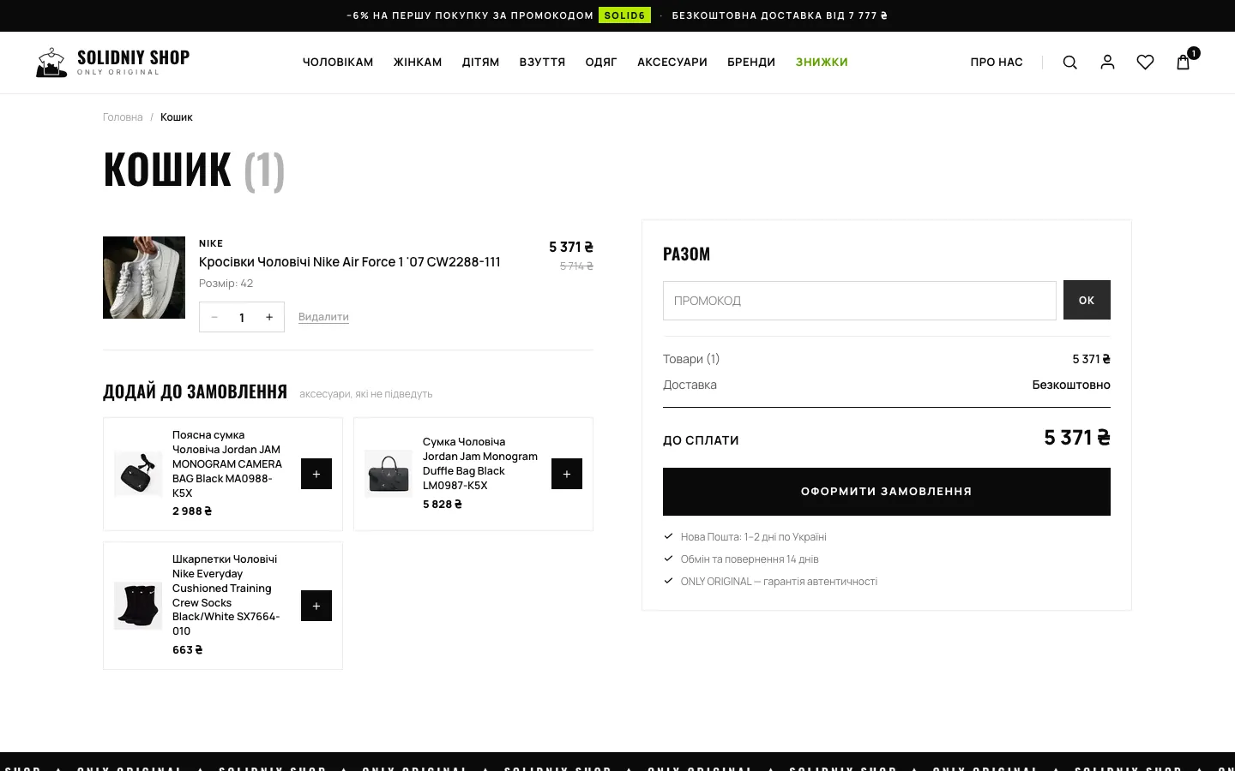Open the shopping bag cart icon
The height and width of the screenshot is (771, 1235).
coord(1184,62)
